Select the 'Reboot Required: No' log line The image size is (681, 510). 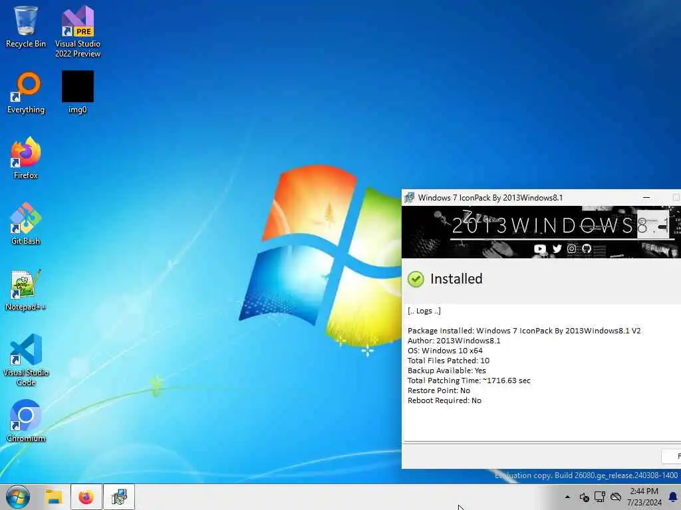point(444,400)
